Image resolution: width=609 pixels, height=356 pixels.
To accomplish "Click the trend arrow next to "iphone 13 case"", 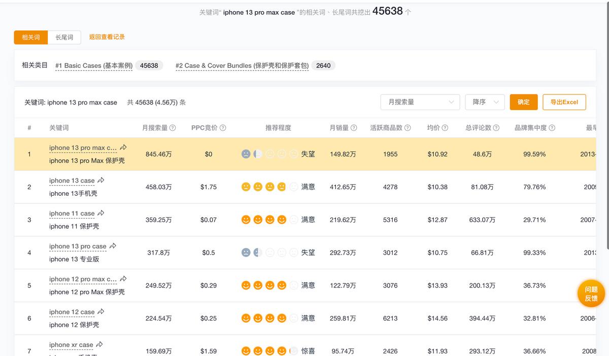I will tap(101, 179).
